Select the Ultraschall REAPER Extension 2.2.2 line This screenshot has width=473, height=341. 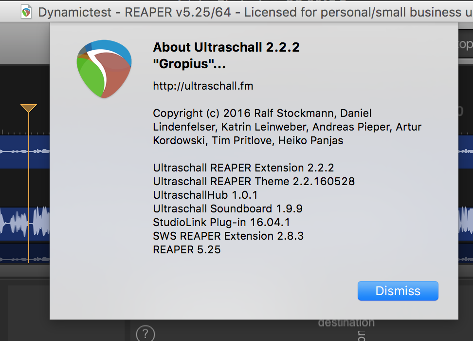(243, 168)
